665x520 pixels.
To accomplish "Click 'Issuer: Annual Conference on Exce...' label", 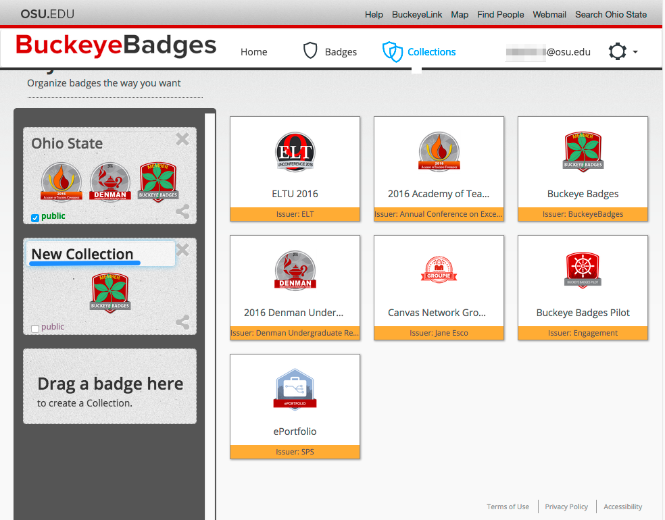I will pyautogui.click(x=439, y=214).
